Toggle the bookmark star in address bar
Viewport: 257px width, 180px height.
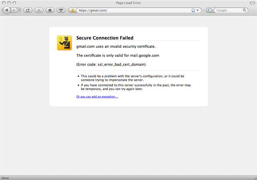click(x=193, y=10)
